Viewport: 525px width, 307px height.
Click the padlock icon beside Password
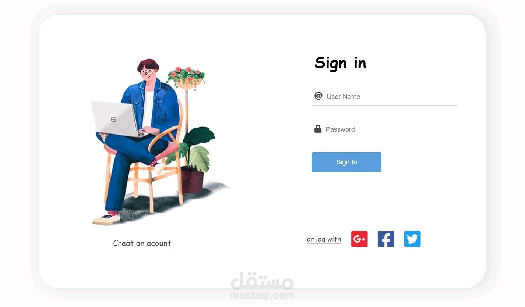(318, 129)
